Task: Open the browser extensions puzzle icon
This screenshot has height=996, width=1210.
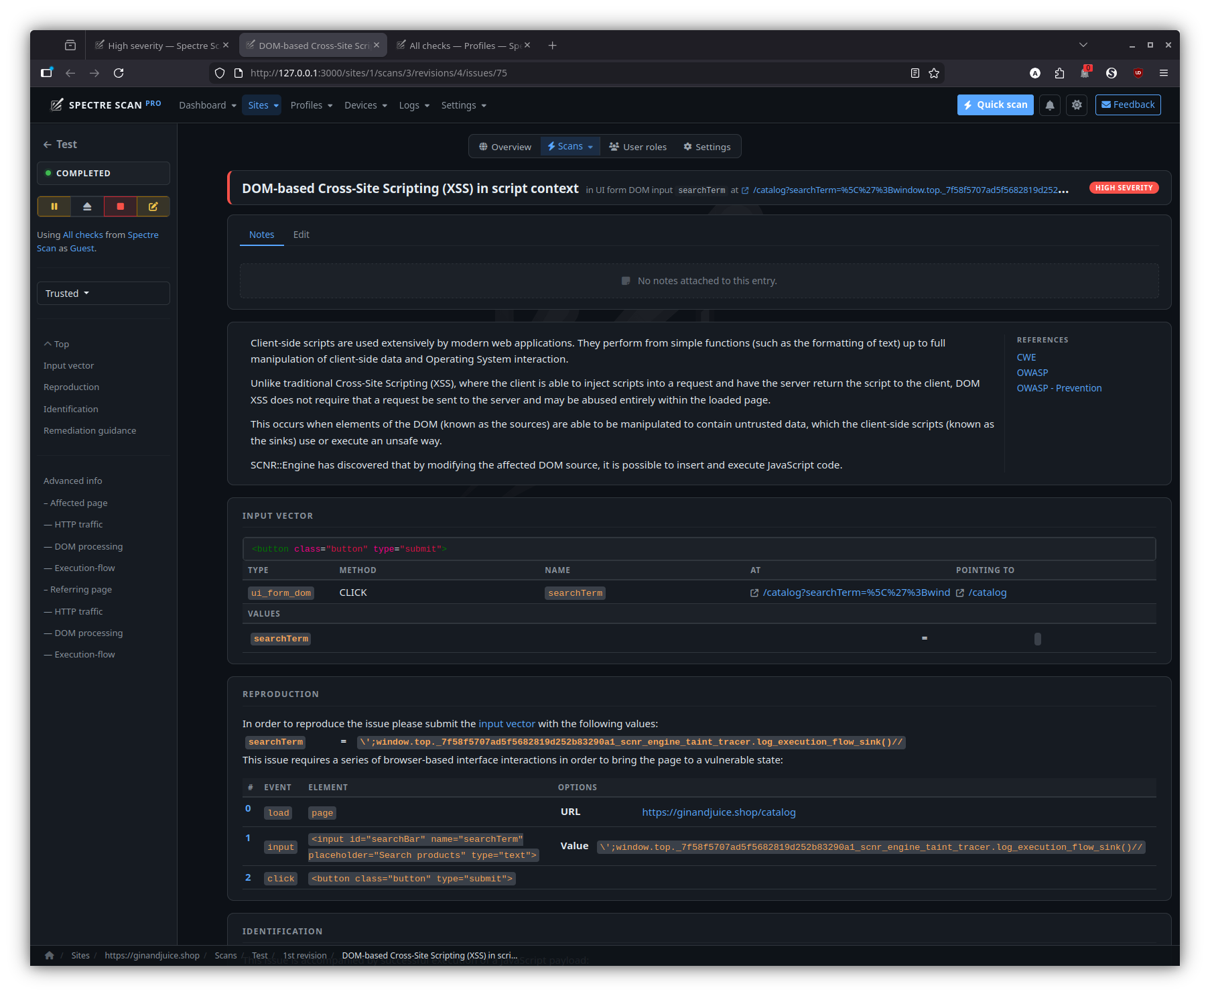Action: pyautogui.click(x=1059, y=73)
